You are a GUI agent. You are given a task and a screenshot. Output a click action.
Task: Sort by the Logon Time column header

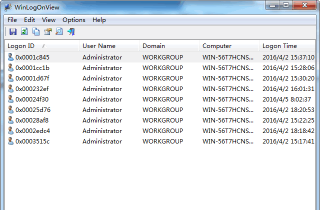287,46
